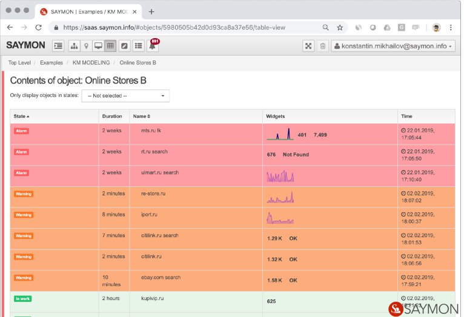This screenshot has height=317, width=464.
Task: Open the mts.ru lk object
Action: tap(151, 131)
